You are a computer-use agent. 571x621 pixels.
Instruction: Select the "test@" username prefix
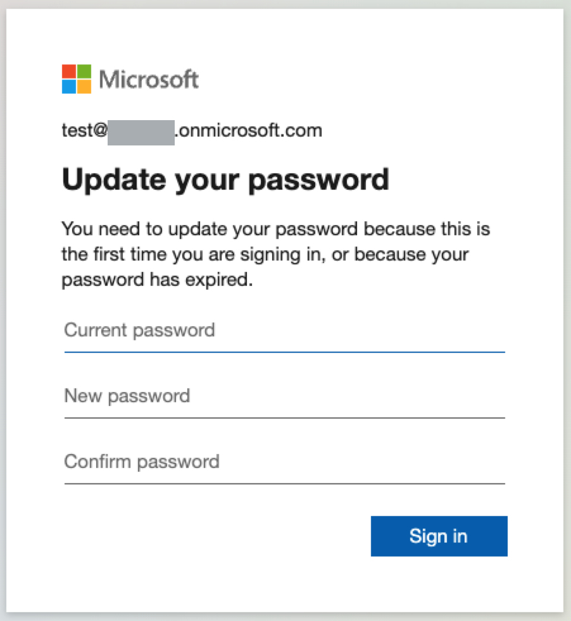(84, 131)
